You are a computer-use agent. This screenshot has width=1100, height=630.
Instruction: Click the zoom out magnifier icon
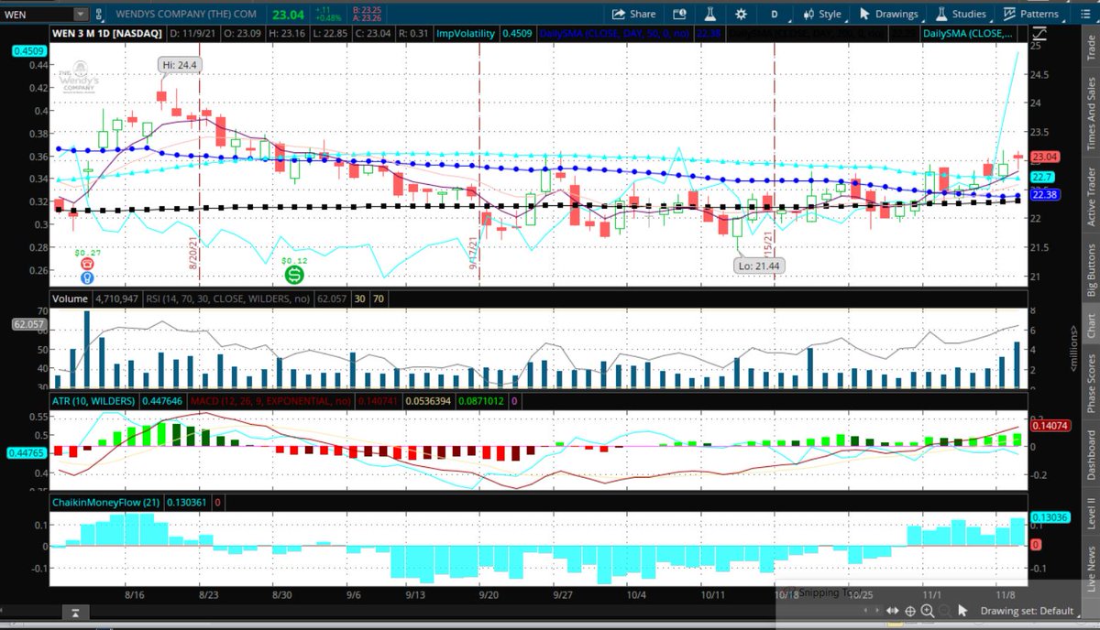point(943,611)
